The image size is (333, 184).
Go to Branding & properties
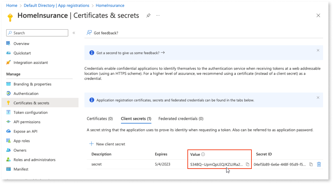[32, 84]
